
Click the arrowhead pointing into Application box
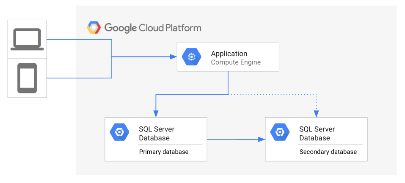pos(173,57)
